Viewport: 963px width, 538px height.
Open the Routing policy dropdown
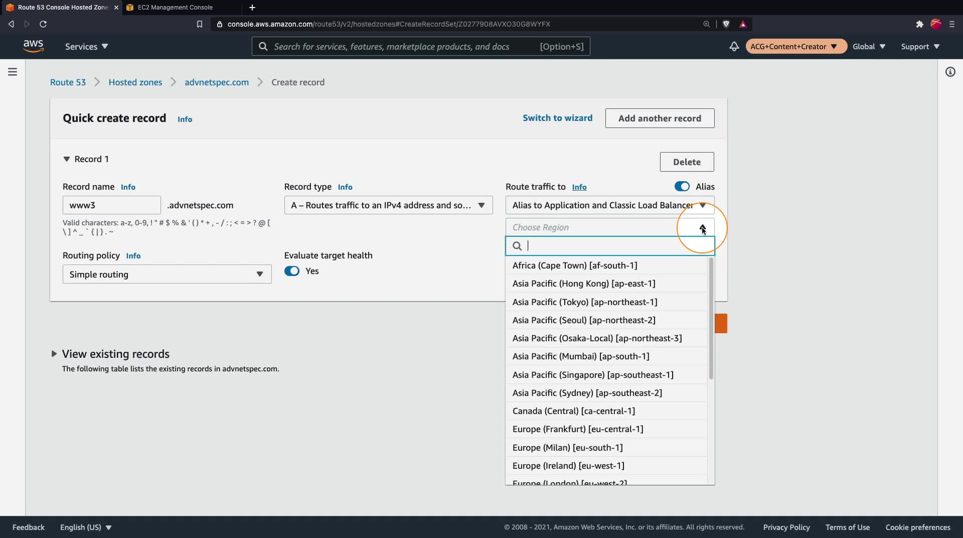[167, 274]
